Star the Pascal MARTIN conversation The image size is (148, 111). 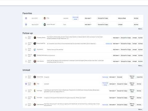coord(26,43)
